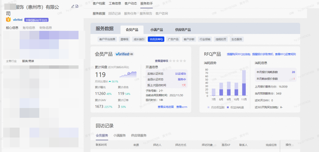The image size is (319, 152).
Task: Click the 客户平台效果 filter pill
Action: (107, 39)
